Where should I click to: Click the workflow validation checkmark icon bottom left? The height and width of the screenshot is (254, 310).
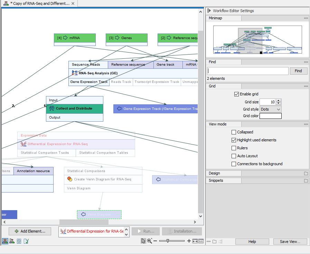pyautogui.click(x=26, y=241)
